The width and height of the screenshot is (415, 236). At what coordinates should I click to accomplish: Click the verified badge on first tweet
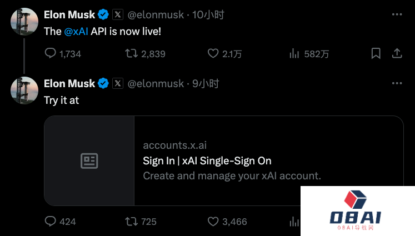point(103,14)
